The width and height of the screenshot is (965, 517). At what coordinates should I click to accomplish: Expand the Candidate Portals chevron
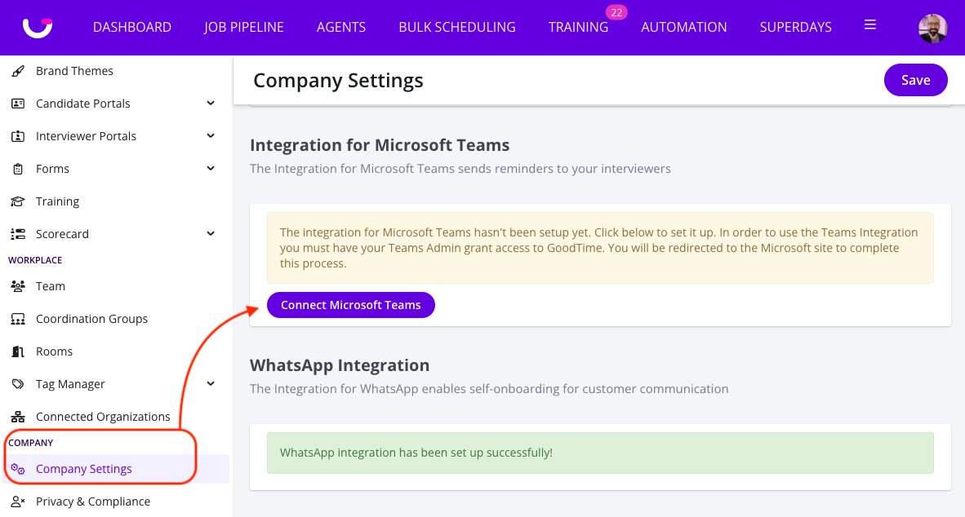[211, 104]
